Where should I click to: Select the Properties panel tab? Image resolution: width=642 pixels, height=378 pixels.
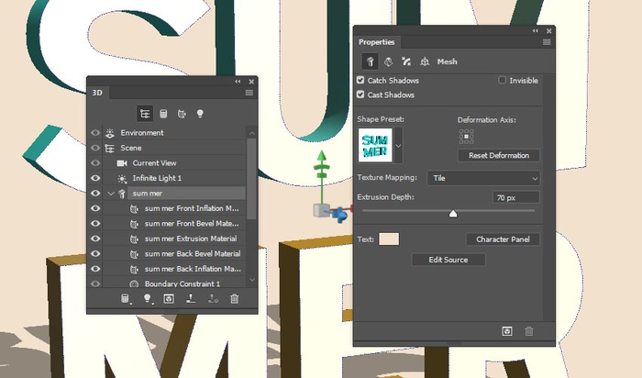tap(376, 42)
